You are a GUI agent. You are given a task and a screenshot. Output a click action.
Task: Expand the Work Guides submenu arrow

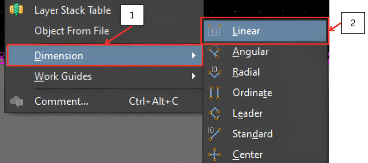194,76
